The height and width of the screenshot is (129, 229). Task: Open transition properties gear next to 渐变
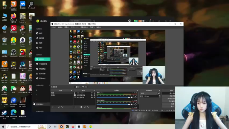(x=159, y=93)
